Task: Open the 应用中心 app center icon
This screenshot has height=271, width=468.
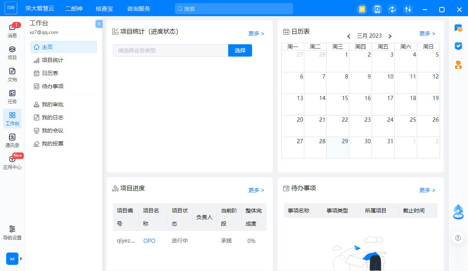Action: tap(12, 162)
